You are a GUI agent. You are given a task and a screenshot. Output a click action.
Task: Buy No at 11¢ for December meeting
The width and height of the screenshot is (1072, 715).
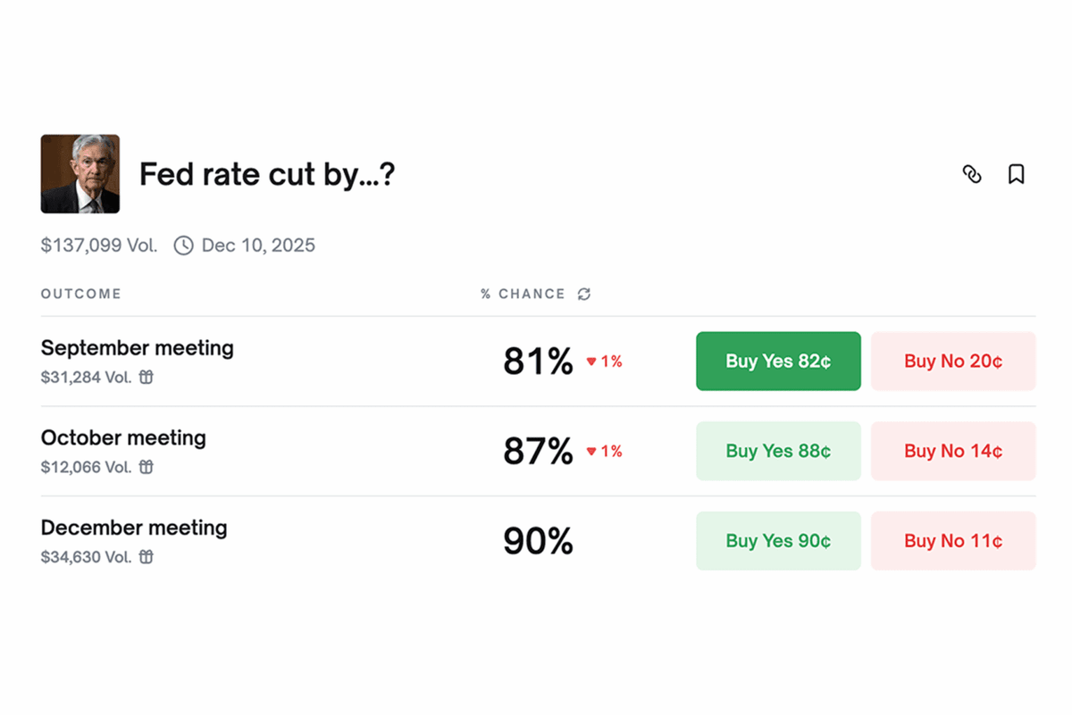pyautogui.click(x=953, y=540)
